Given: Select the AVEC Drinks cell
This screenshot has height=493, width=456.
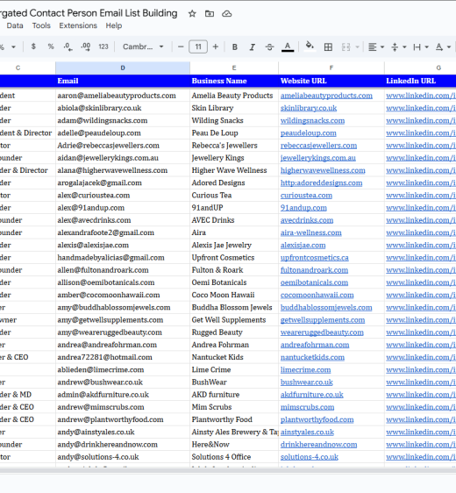Looking at the screenshot, I should click(x=234, y=220).
